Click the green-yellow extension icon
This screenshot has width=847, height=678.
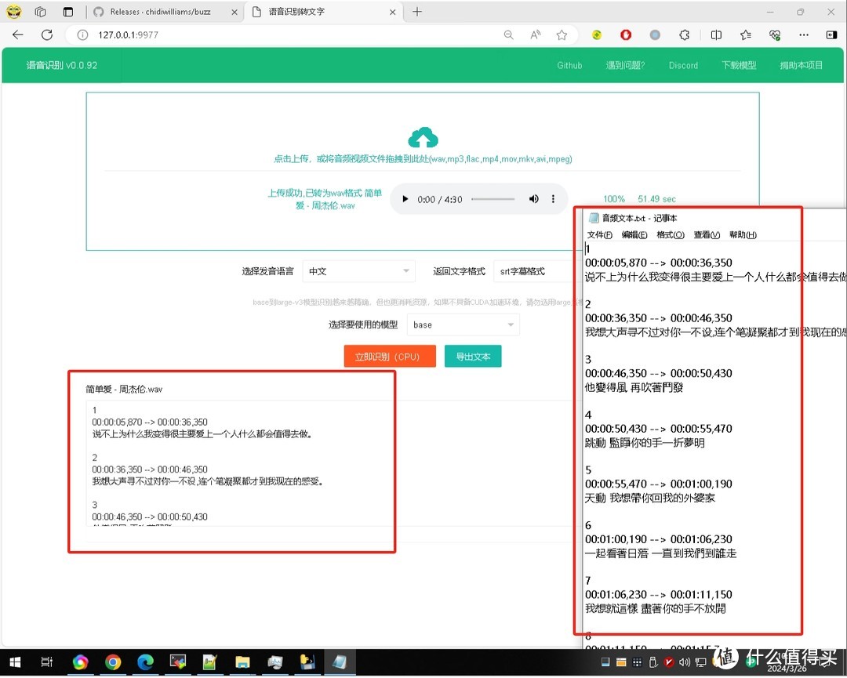click(x=597, y=35)
